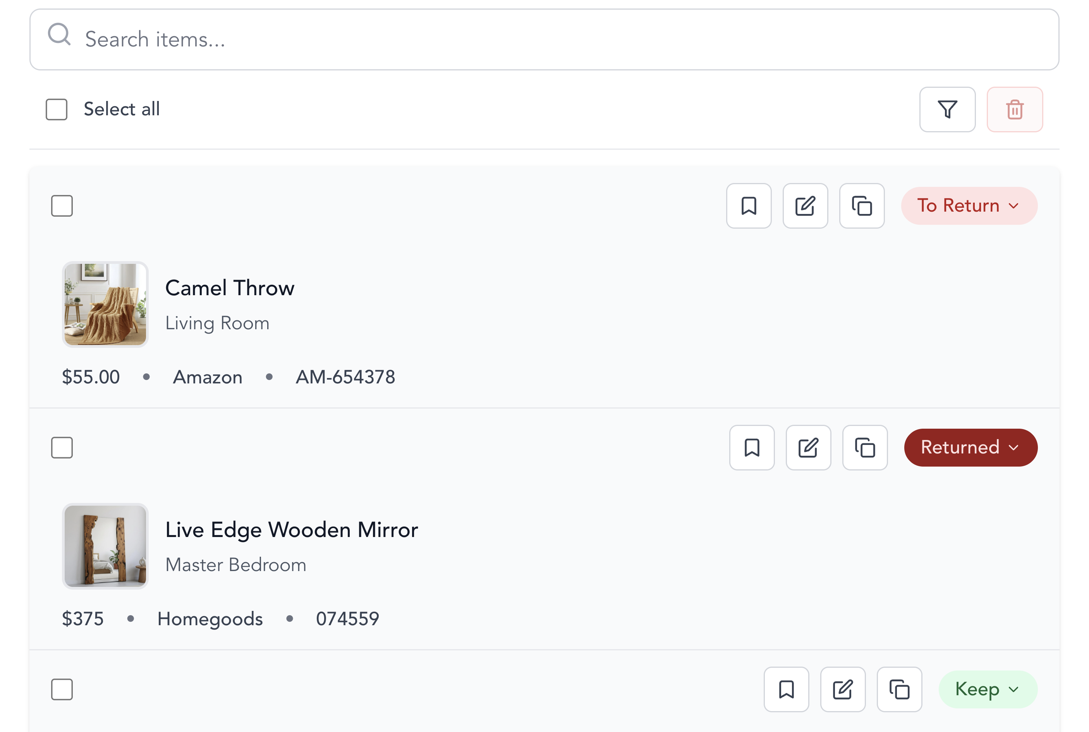The height and width of the screenshot is (732, 1089).
Task: Open the Keep status dropdown
Action: (988, 689)
